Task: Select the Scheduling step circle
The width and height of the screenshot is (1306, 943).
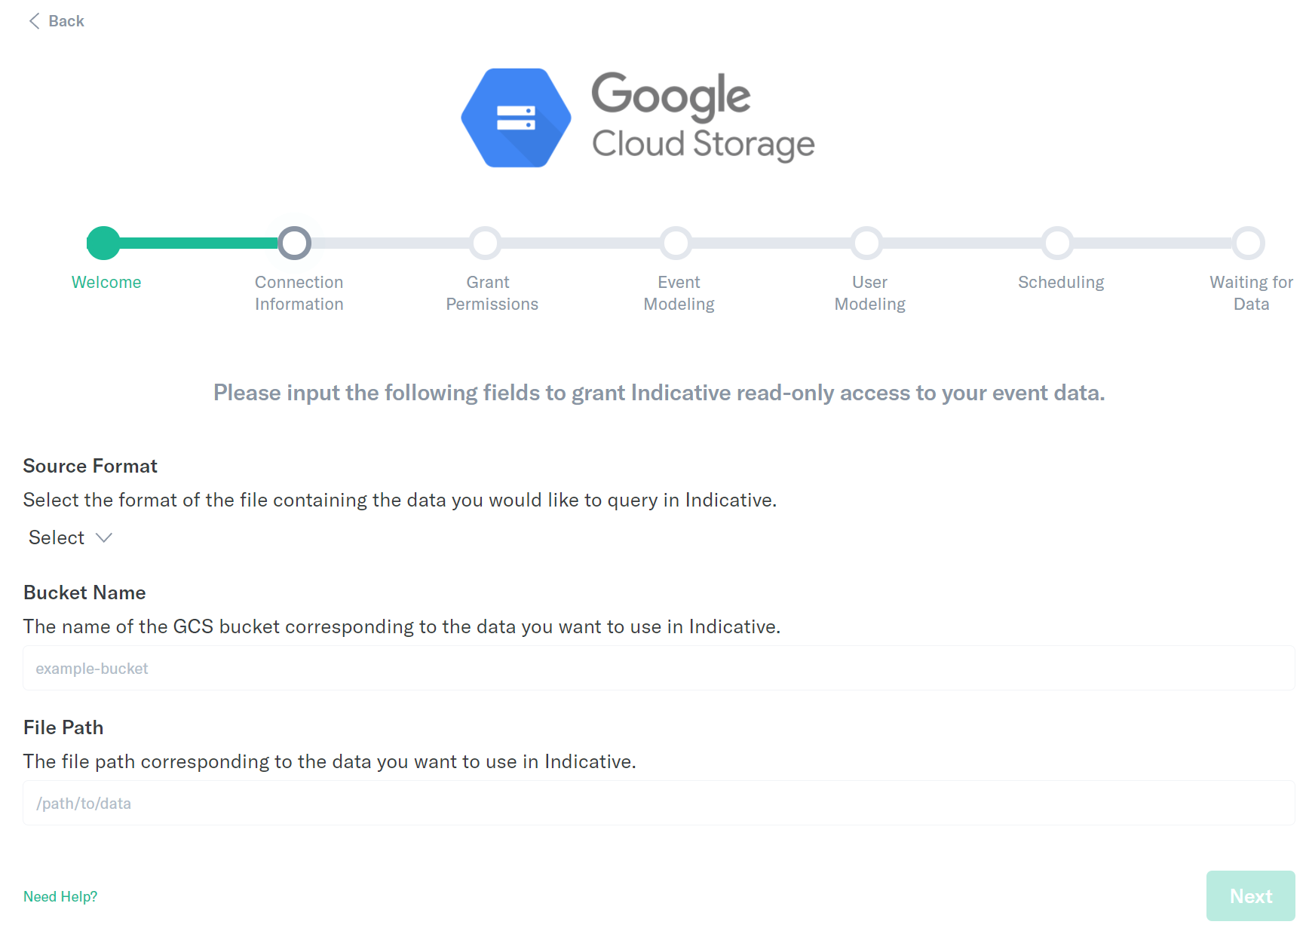Action: coord(1058,243)
